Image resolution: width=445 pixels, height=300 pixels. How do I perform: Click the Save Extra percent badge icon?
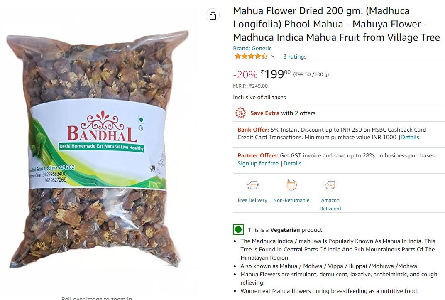(x=241, y=113)
